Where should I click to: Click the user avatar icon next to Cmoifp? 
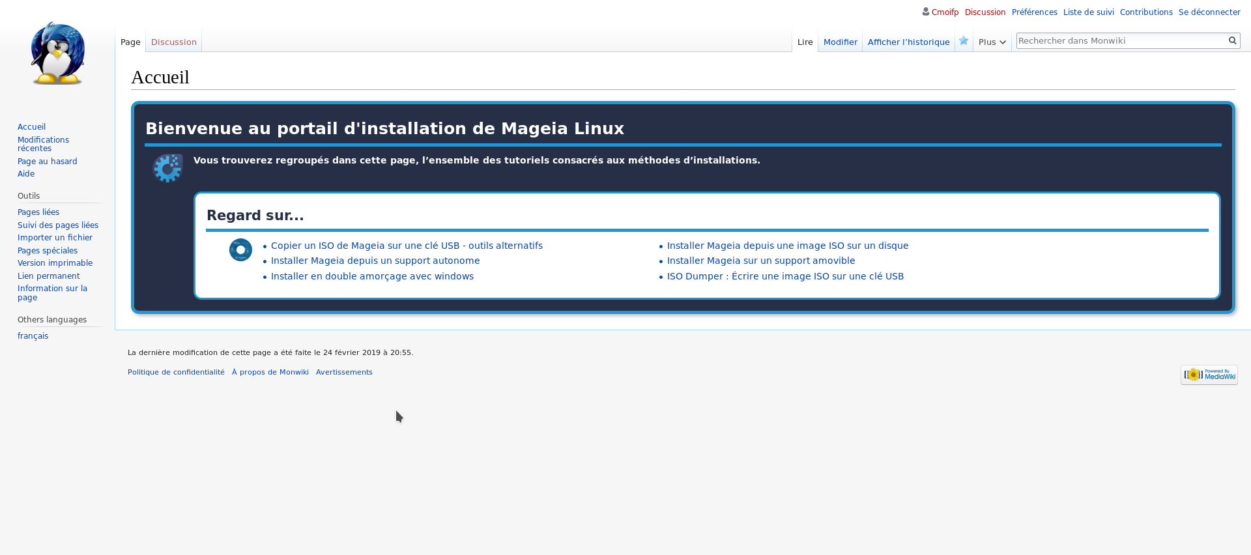coord(926,12)
